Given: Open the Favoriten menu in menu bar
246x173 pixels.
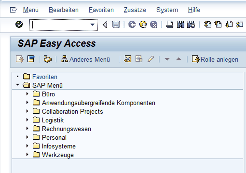Looking at the screenshot, I should coord(101,10).
